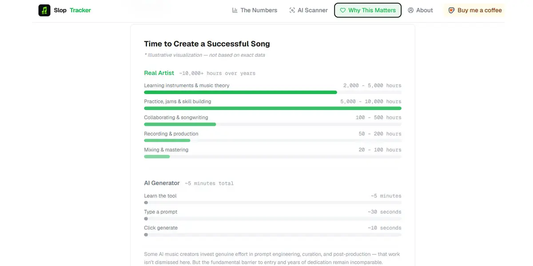Click the heart icon in Why This Matters

(343, 10)
